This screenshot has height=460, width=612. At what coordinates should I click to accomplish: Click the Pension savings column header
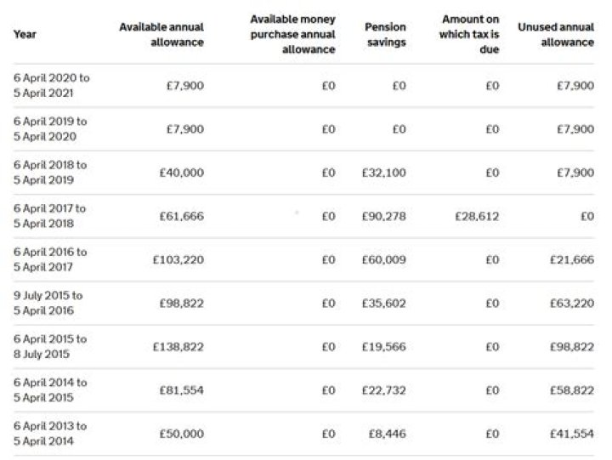coord(385,34)
